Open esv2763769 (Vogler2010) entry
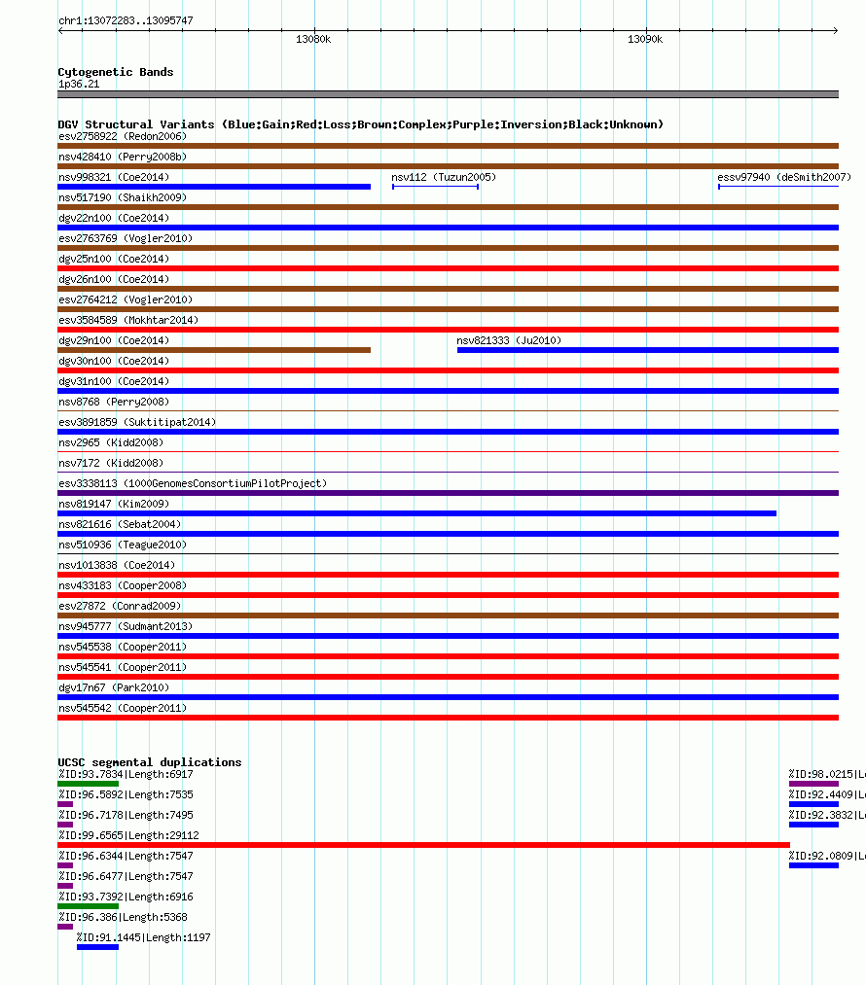This screenshot has width=866, height=985. (126, 238)
